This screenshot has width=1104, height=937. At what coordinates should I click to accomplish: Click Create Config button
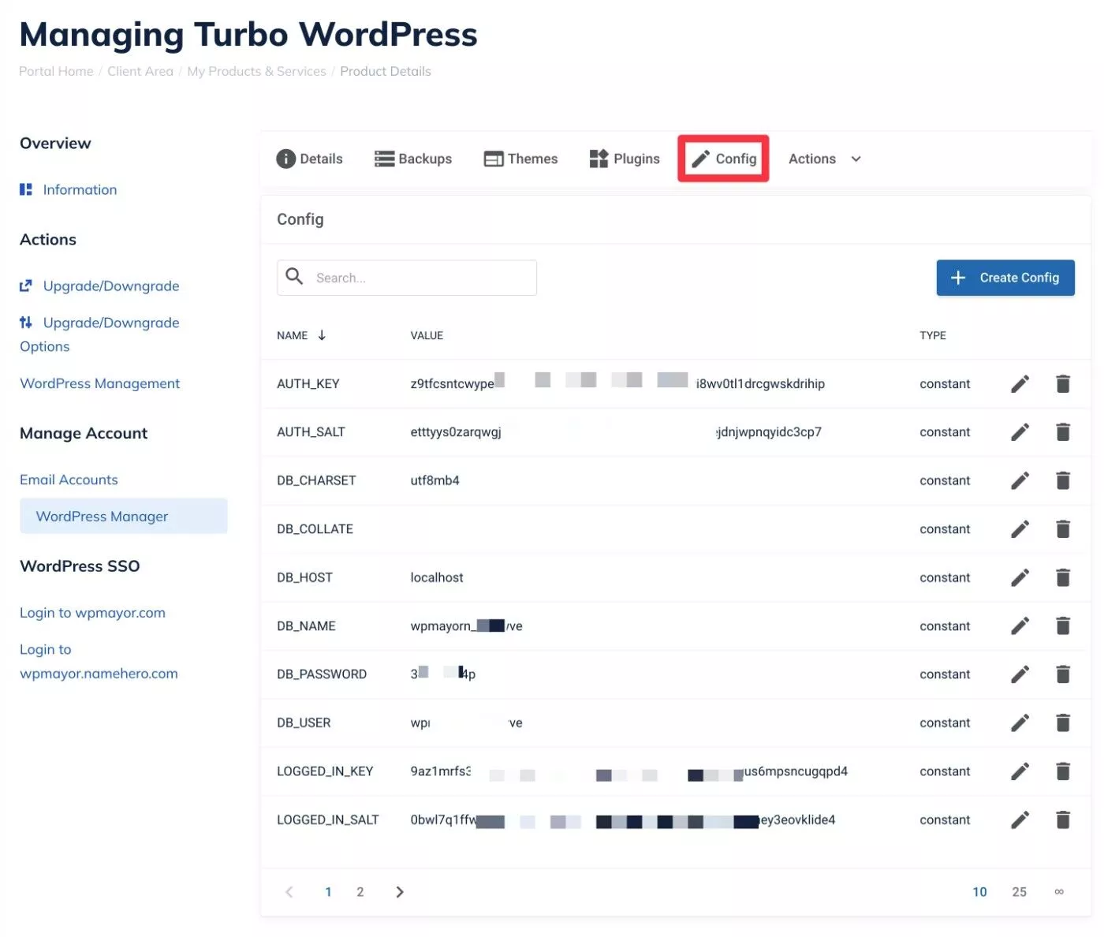[x=1005, y=278]
